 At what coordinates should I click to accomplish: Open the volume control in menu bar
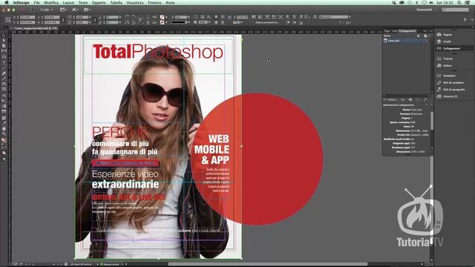[x=430, y=2]
